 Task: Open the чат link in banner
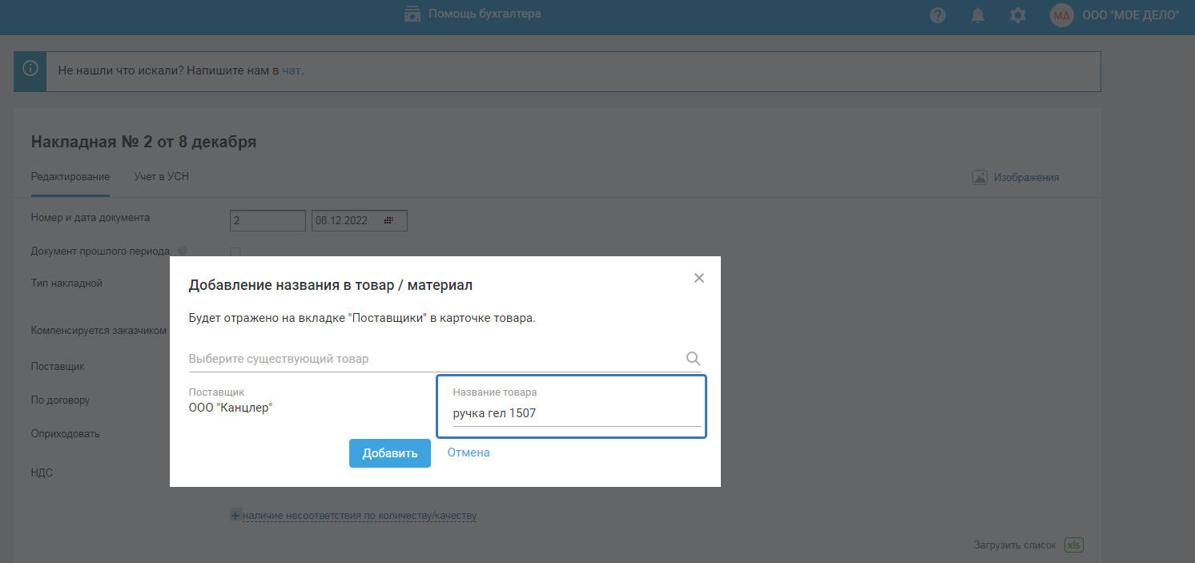pyautogui.click(x=292, y=70)
